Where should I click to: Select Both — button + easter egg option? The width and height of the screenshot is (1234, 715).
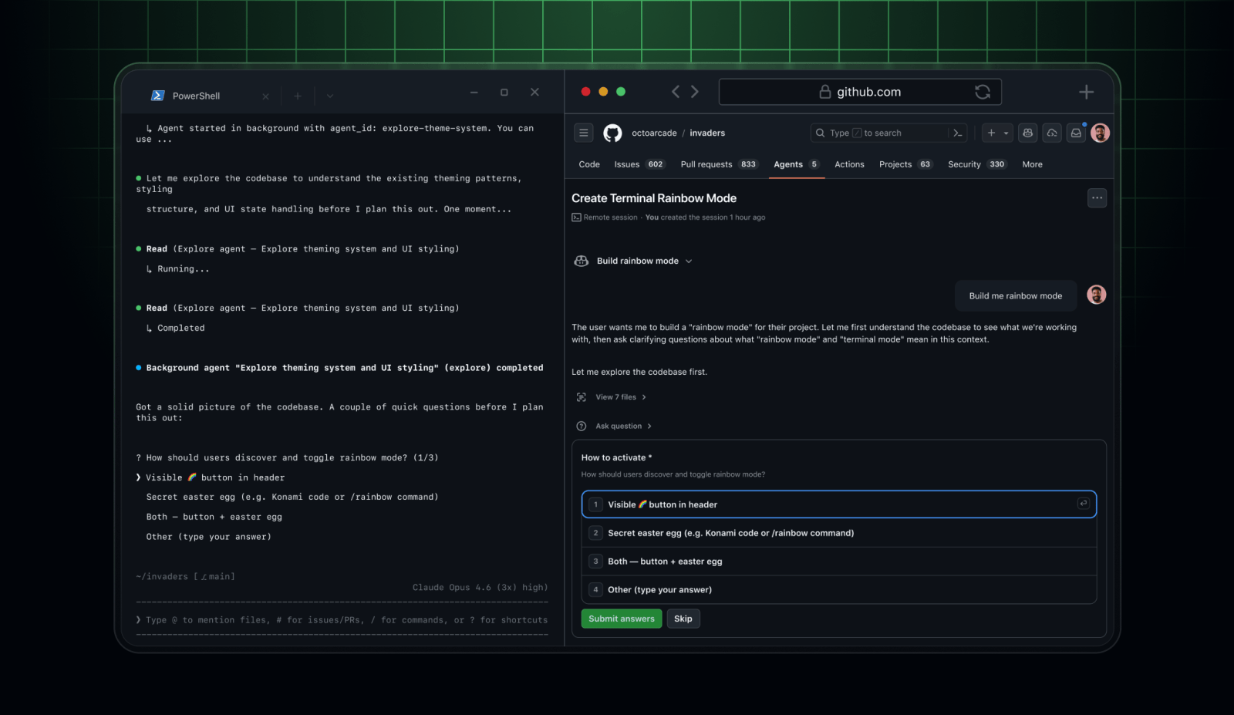tap(839, 562)
